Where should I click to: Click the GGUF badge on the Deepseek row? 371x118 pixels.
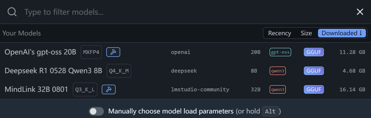pyautogui.click(x=314, y=71)
